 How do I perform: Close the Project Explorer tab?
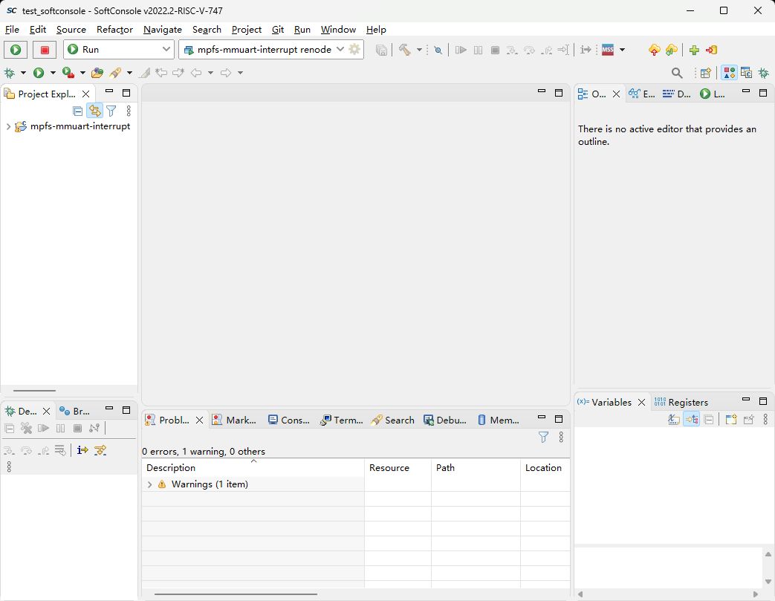[86, 94]
